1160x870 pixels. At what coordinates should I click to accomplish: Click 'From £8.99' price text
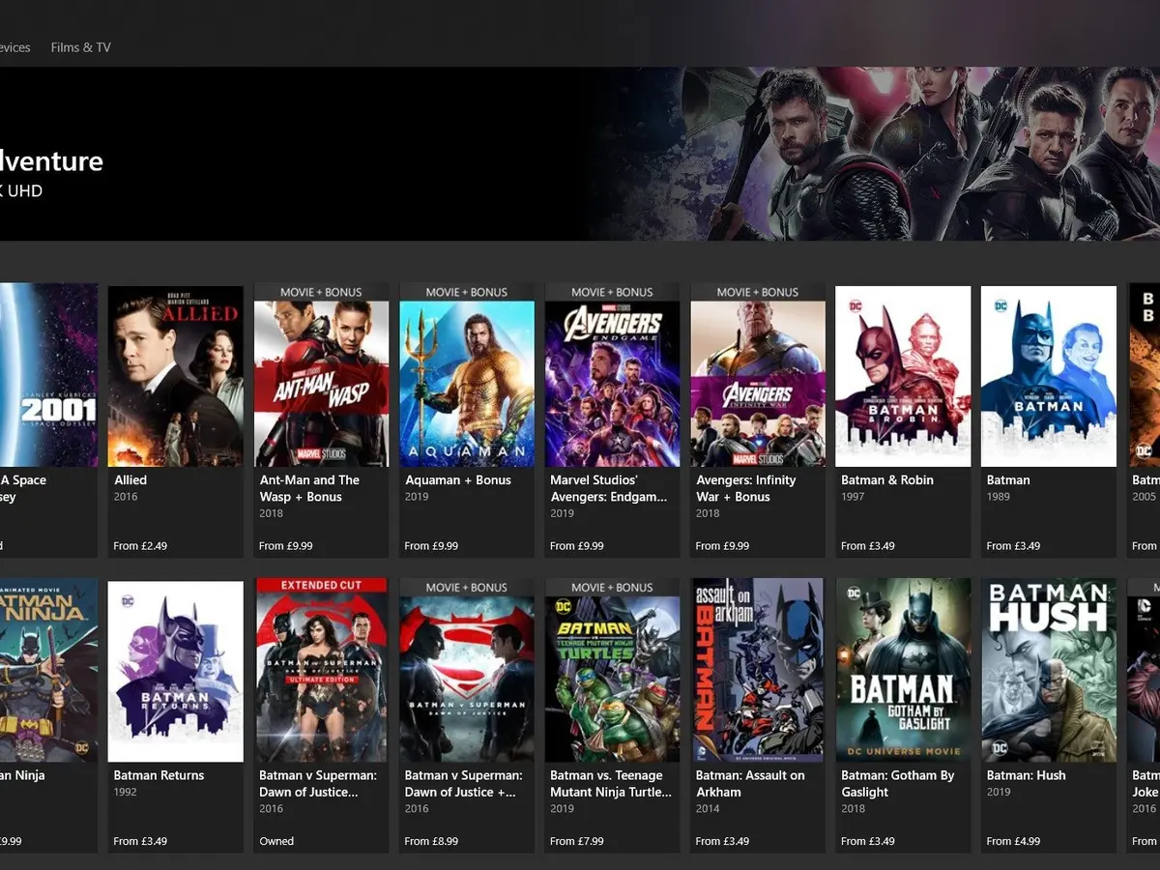[432, 841]
